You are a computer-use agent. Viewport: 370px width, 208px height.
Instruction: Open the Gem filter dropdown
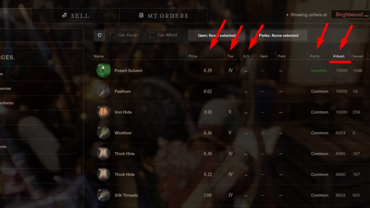point(217,36)
